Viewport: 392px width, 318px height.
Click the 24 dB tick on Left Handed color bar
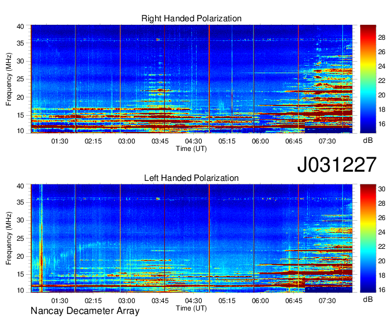pos(382,232)
